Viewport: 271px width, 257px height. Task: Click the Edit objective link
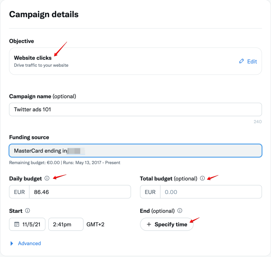tap(252, 61)
